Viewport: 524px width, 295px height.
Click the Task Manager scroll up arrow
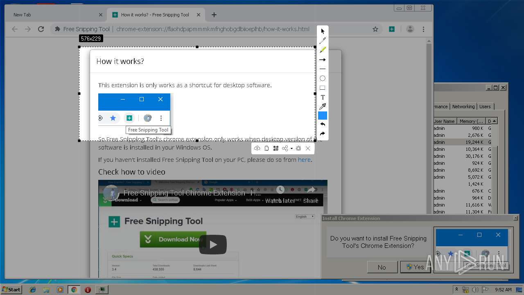(495, 121)
